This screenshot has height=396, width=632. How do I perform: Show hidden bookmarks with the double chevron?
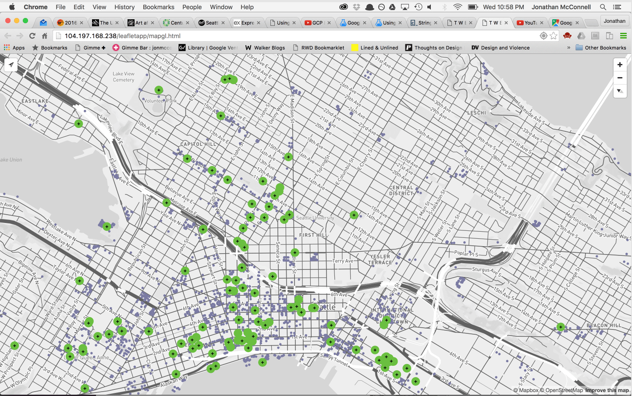coord(568,48)
